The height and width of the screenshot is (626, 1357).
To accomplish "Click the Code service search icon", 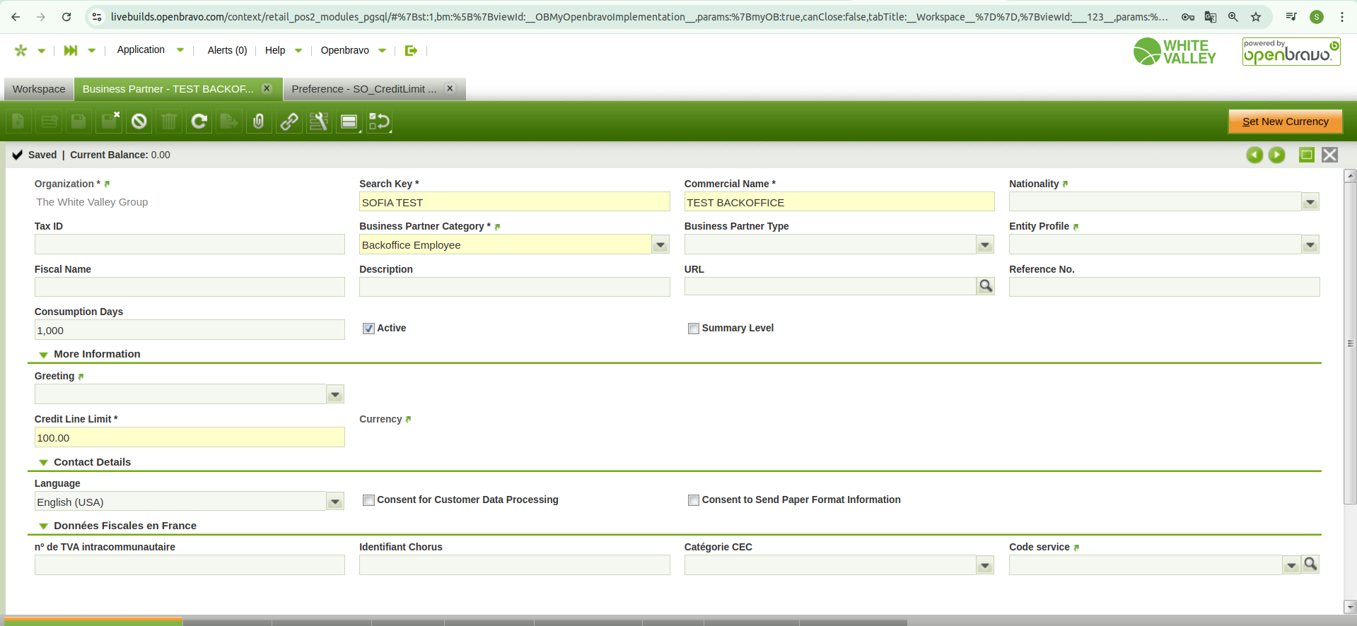I will 1310,564.
